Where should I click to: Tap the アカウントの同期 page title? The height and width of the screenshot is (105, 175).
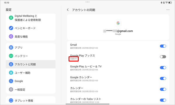coord(84,10)
